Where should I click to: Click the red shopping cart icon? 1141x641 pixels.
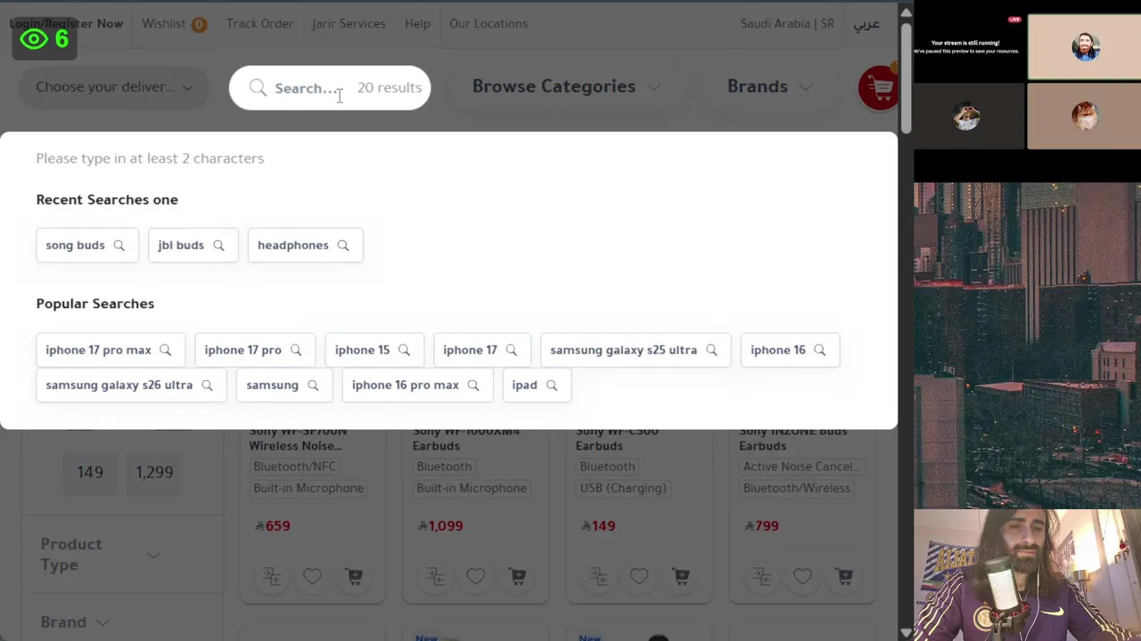point(879,87)
